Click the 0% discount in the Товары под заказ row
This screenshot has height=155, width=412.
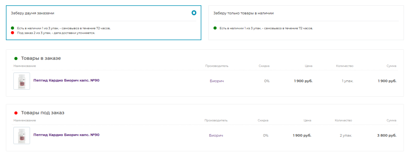266,136
